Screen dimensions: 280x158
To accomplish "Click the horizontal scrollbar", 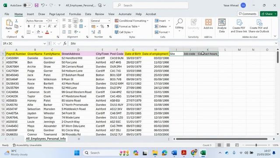I will coord(221,139).
